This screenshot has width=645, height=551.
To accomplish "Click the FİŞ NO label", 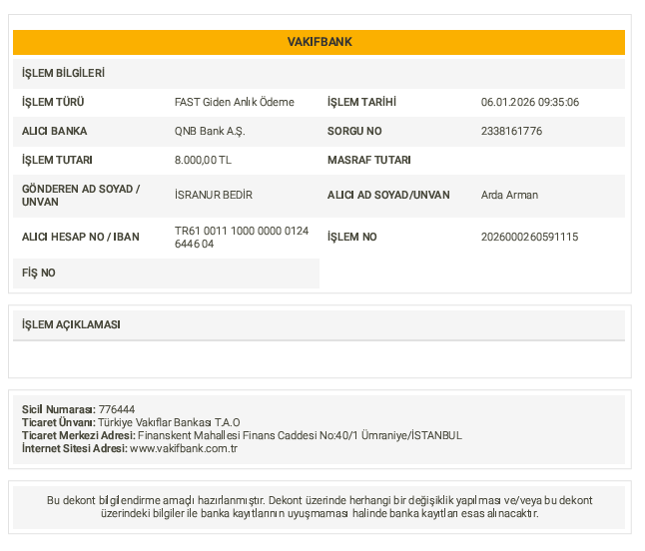I will pos(39,274).
